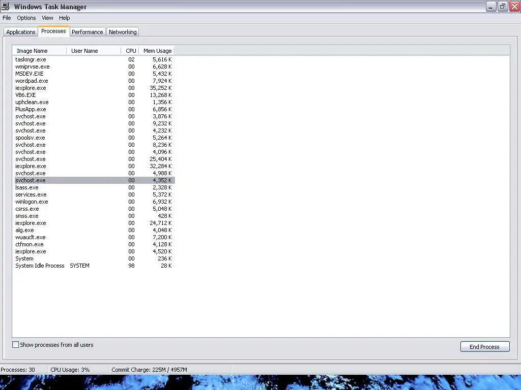This screenshot has height=390, width=521.
Task: Select the alg.exe process
Action: tap(94, 230)
